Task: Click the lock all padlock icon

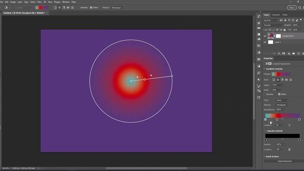Action: 285,29
